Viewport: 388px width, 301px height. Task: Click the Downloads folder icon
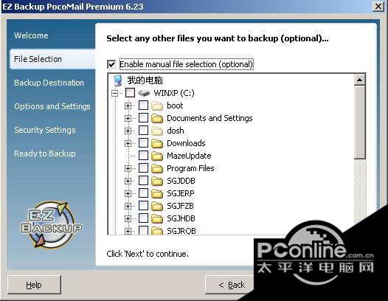coord(157,143)
